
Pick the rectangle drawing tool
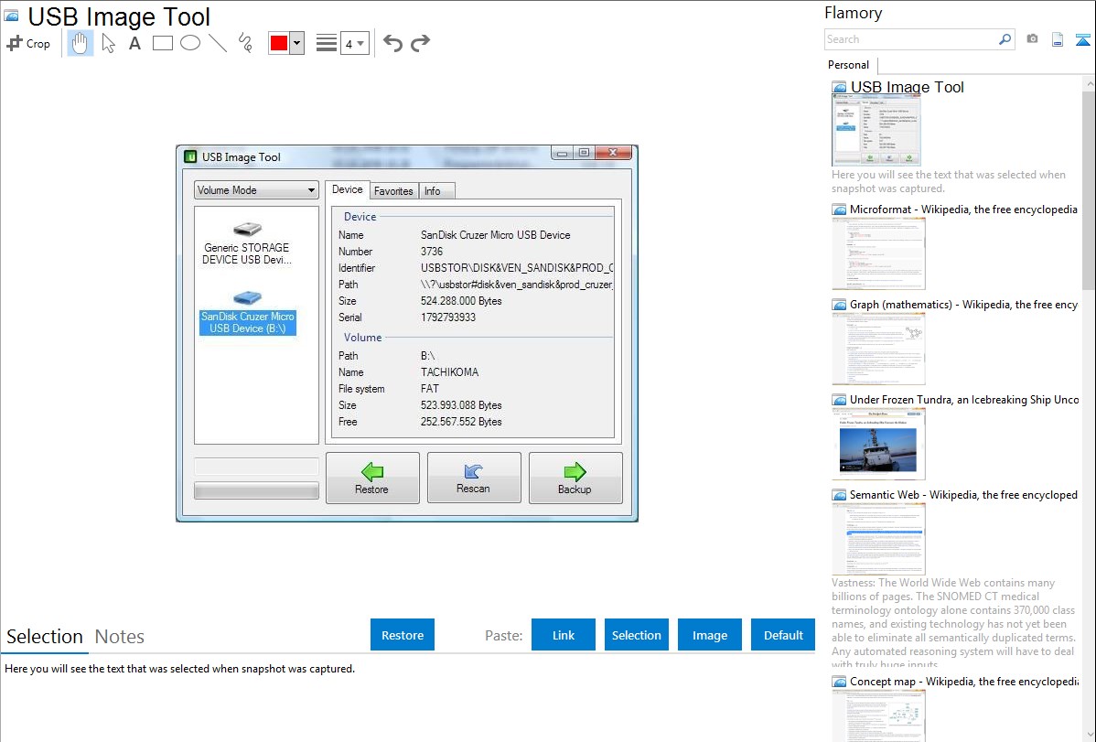click(x=162, y=43)
